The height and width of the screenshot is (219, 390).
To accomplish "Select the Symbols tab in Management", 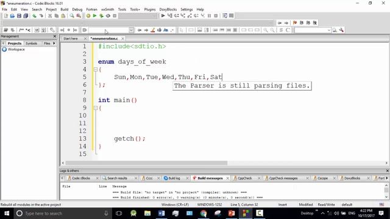I will coord(31,43).
